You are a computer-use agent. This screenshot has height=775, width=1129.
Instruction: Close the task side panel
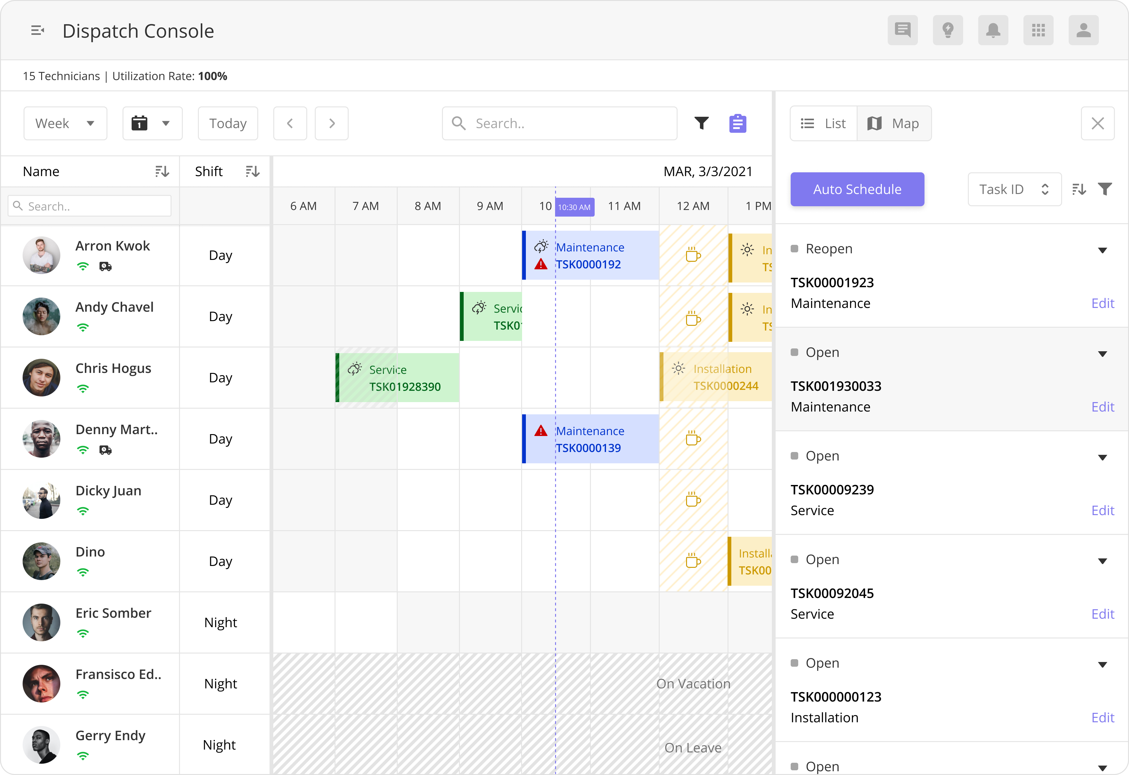pyautogui.click(x=1098, y=123)
